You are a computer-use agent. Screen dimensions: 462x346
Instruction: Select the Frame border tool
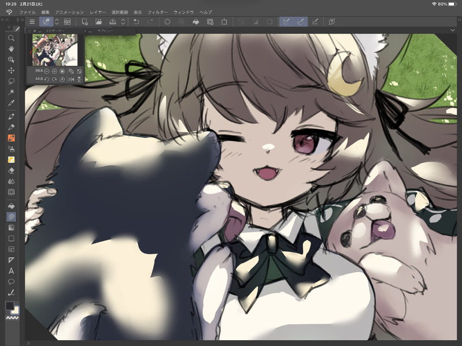pos(11,249)
